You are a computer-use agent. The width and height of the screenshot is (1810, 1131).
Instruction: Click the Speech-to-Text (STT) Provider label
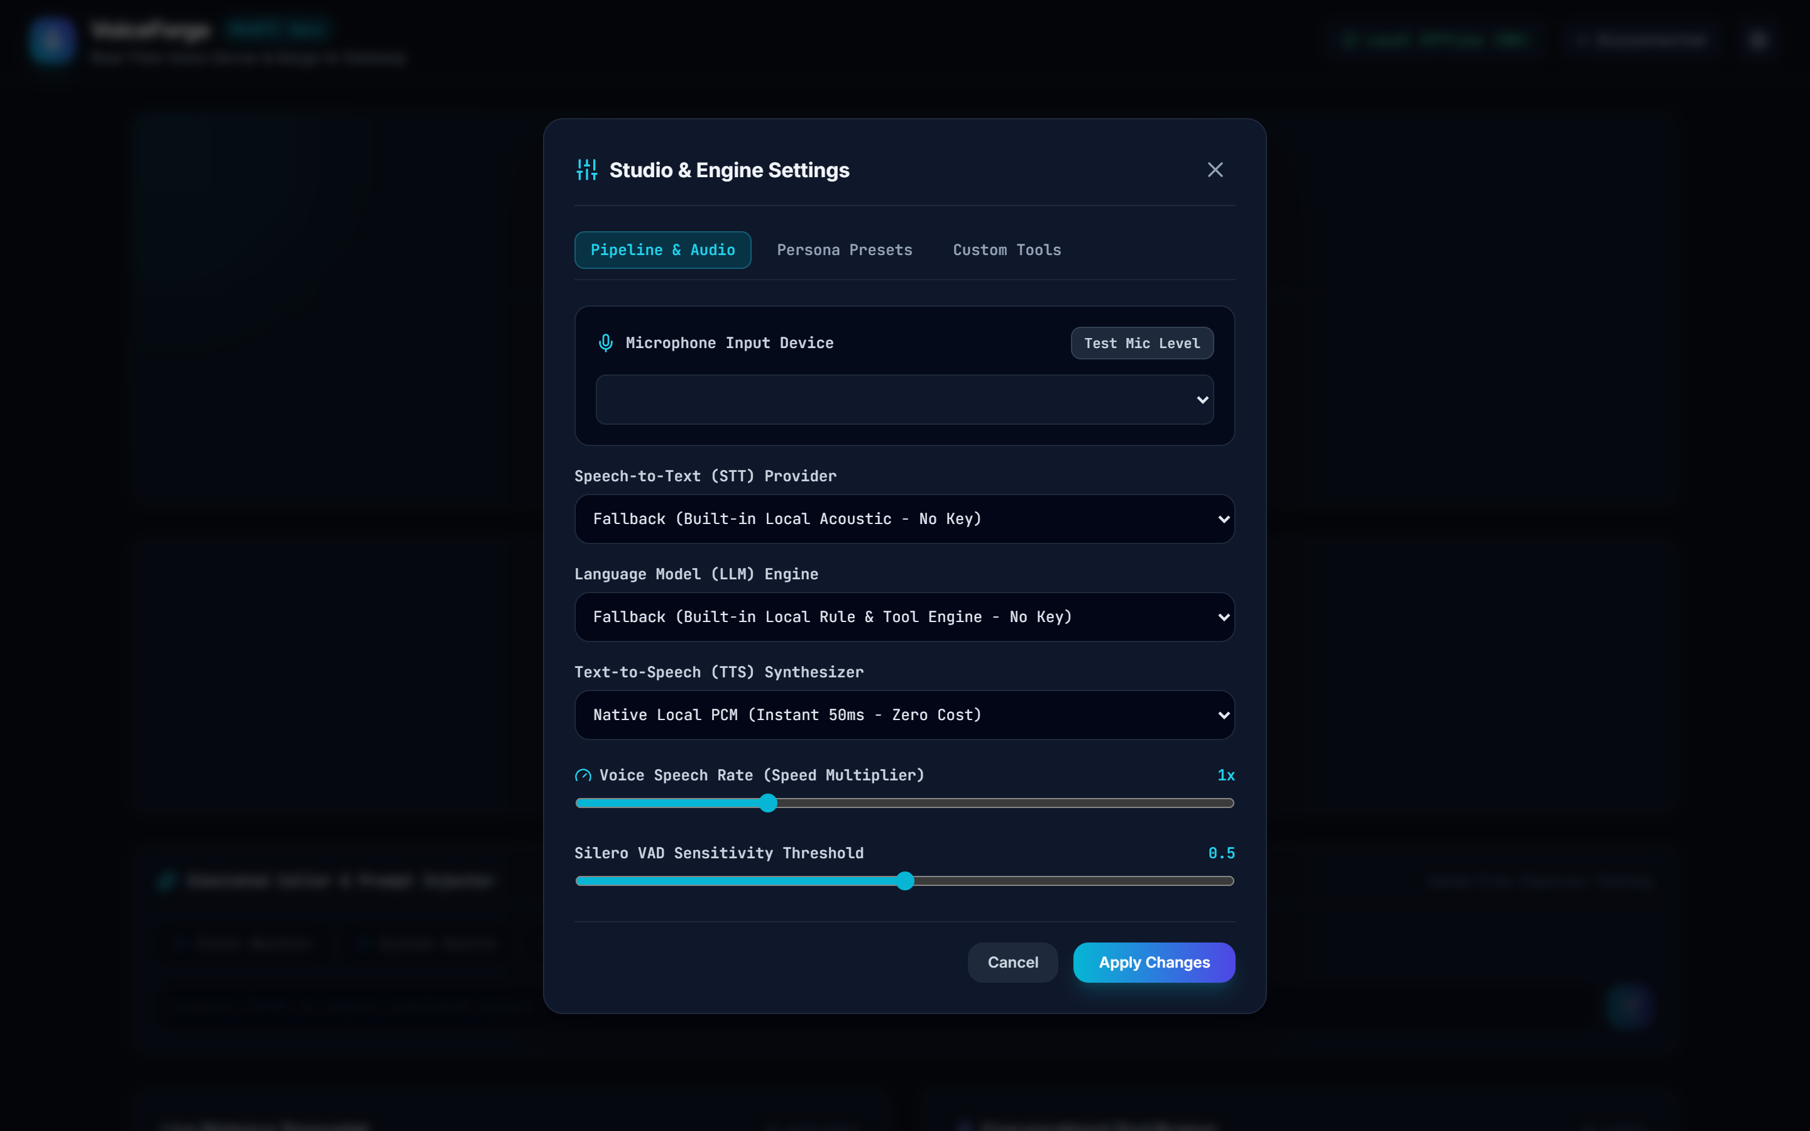click(x=705, y=476)
